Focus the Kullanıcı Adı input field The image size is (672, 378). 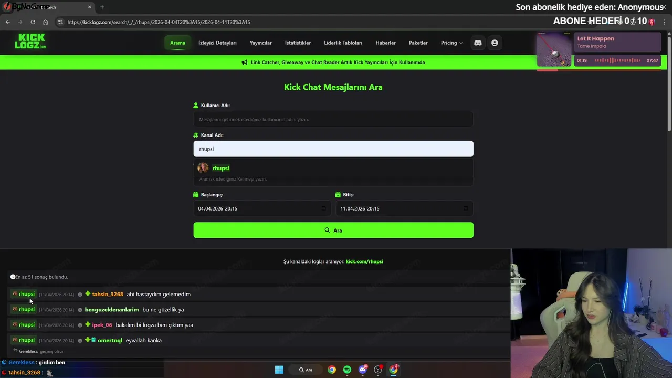333,119
